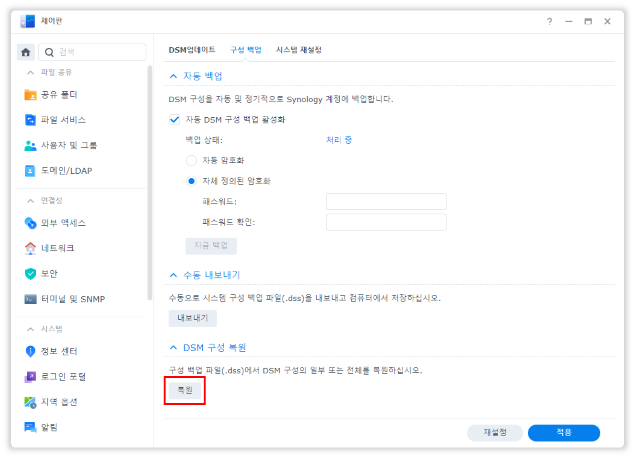
Task: Select the 사용자 및 그룹 users icon
Action: [30, 146]
